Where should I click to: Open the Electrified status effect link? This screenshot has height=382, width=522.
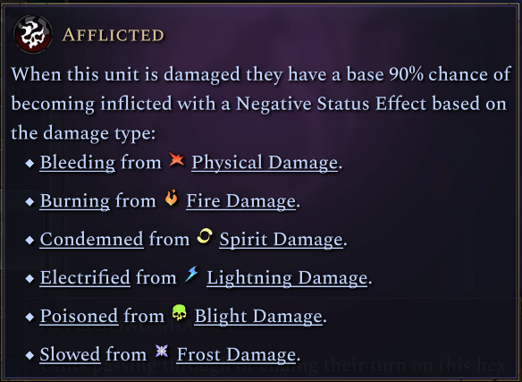click(x=85, y=277)
